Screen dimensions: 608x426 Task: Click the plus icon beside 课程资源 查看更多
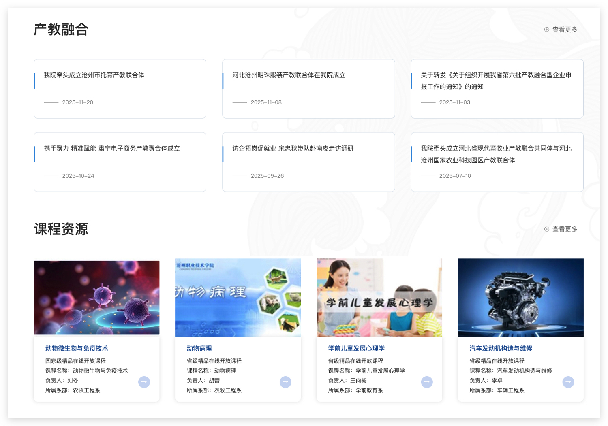pos(546,229)
